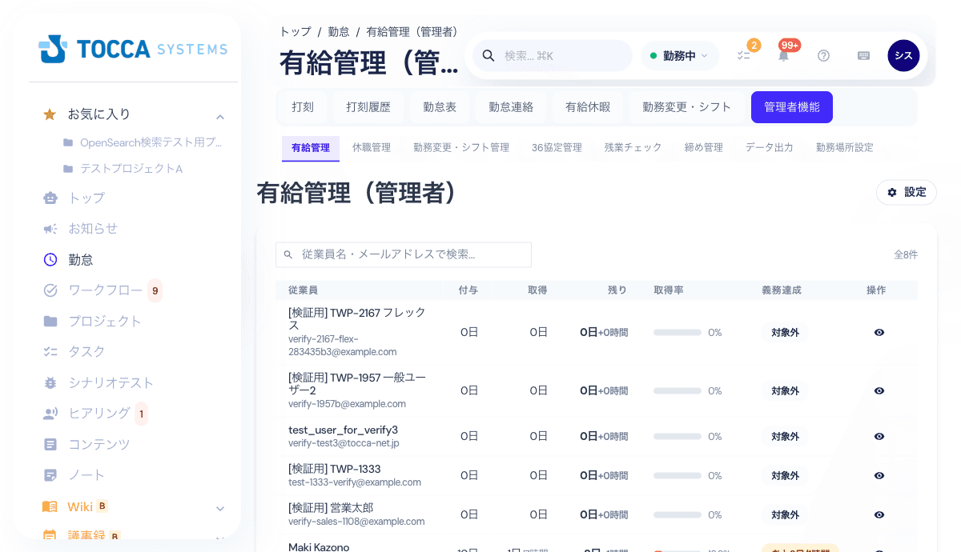
Task: Select the 管理者機能 tab
Action: (x=792, y=107)
